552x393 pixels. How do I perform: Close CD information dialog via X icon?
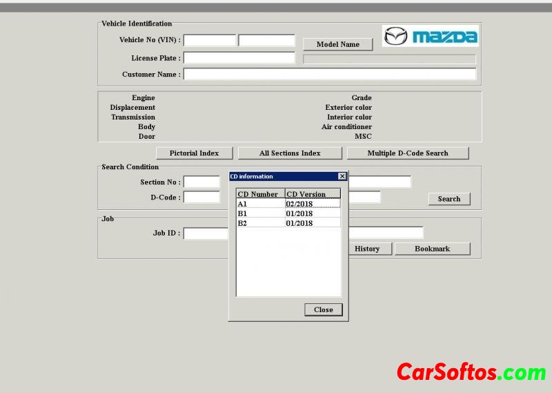342,176
